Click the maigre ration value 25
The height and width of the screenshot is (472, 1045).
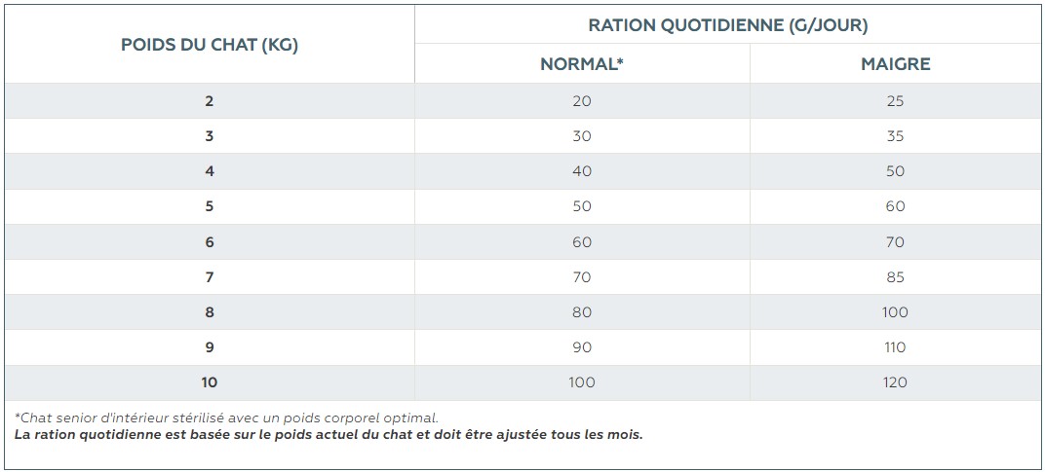[x=895, y=101]
